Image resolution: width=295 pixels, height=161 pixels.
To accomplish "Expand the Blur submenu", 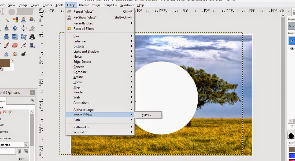I will (100, 36).
